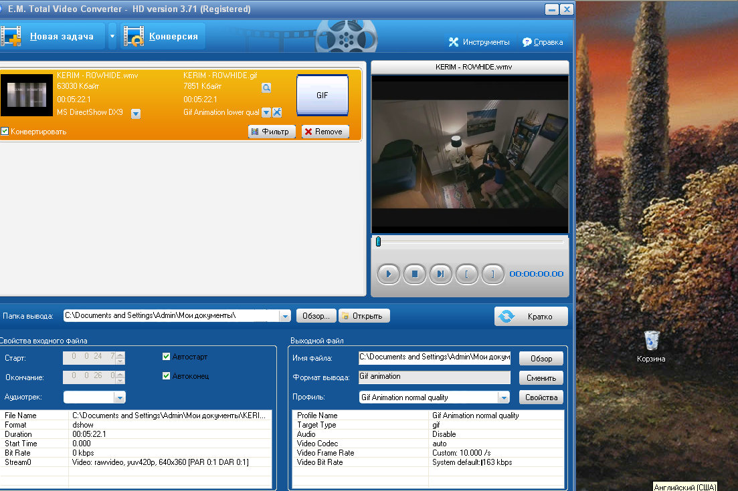This screenshot has height=491, width=738.
Task: Open the output folder with Открыть
Action: 364,316
